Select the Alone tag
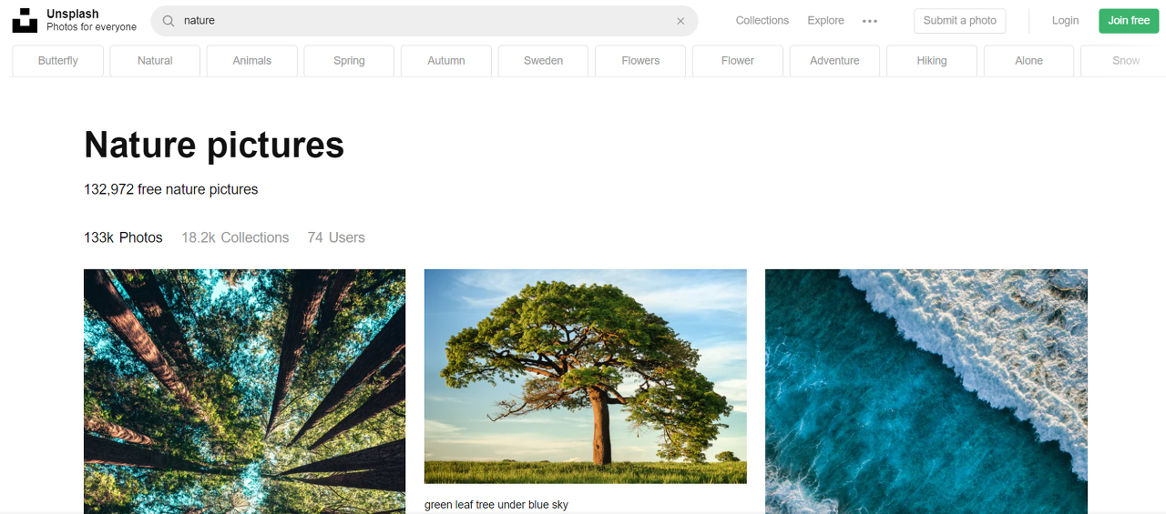1166x514 pixels. [1029, 61]
